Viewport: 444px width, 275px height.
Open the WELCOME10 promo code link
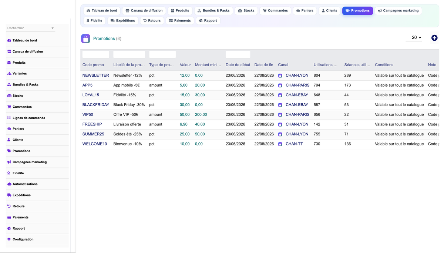coord(95,144)
